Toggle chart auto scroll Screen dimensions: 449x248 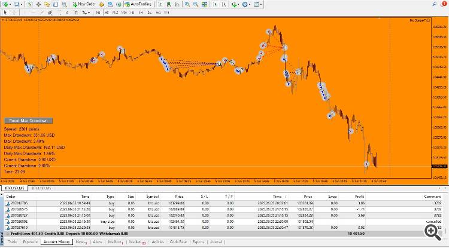pyautogui.click(x=216, y=4)
